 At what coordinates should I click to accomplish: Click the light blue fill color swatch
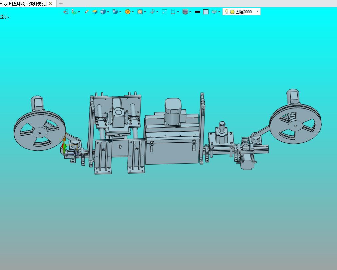point(206,12)
